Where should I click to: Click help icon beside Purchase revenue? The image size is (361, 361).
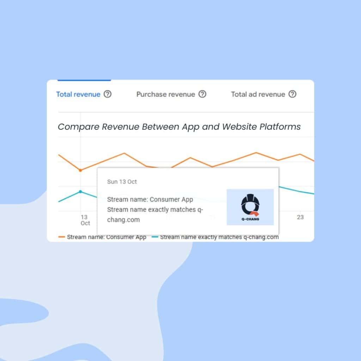(202, 94)
